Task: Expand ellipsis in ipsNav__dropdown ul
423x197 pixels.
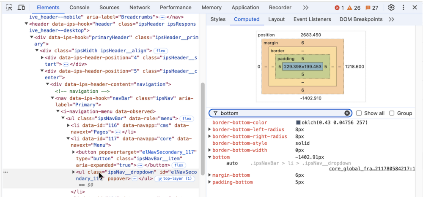Action: coord(135,179)
